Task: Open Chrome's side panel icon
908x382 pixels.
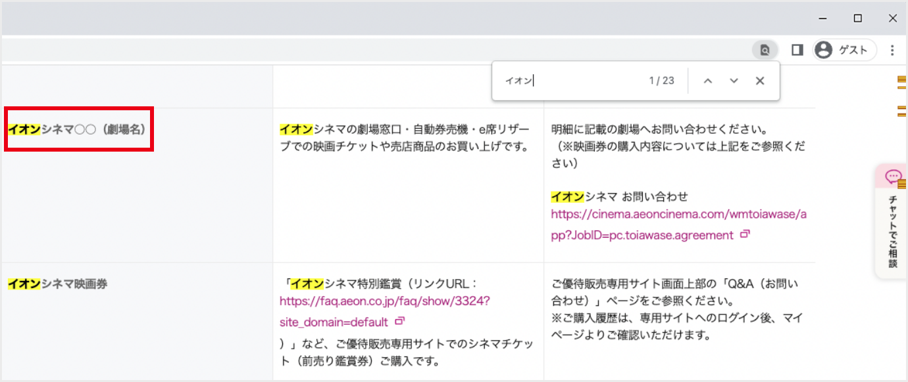Action: tap(796, 49)
